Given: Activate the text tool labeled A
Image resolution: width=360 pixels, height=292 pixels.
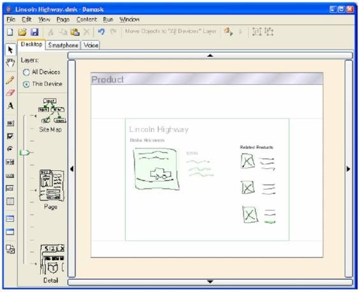Looking at the screenshot, I should pyautogui.click(x=10, y=106).
